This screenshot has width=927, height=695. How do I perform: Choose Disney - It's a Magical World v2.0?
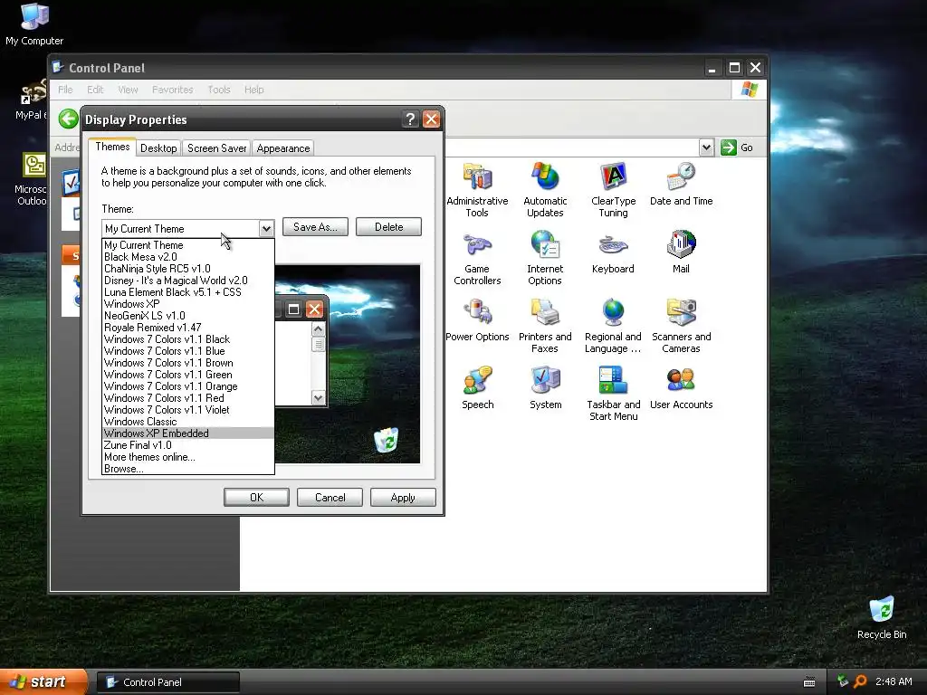(x=188, y=281)
